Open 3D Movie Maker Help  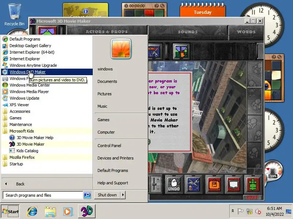click(47, 138)
